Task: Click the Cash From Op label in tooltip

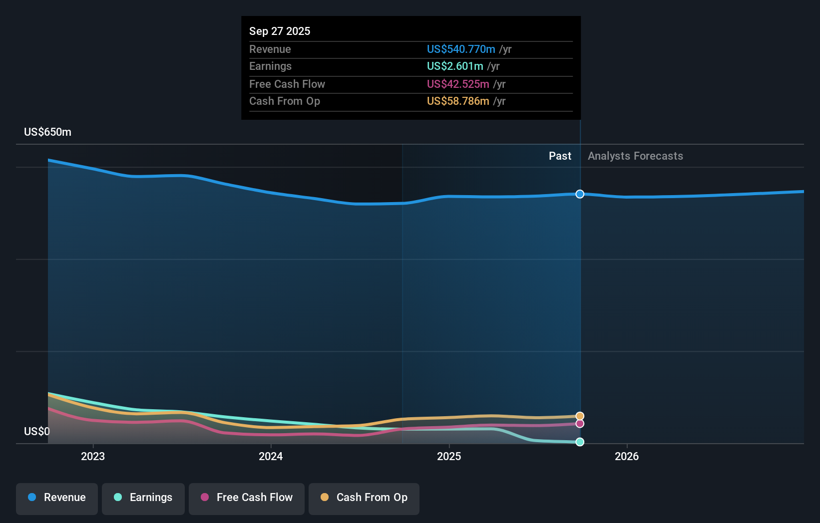Action: pos(285,101)
